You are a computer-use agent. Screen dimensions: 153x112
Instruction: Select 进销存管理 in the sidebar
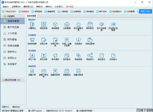point(12,21)
